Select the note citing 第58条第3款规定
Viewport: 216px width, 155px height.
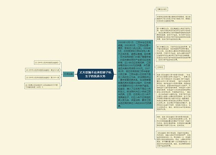click(x=174, y=121)
